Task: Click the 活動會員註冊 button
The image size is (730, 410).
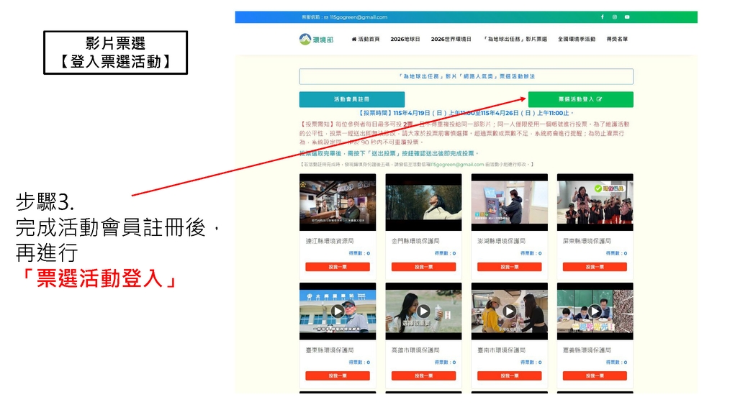Action: tap(352, 99)
